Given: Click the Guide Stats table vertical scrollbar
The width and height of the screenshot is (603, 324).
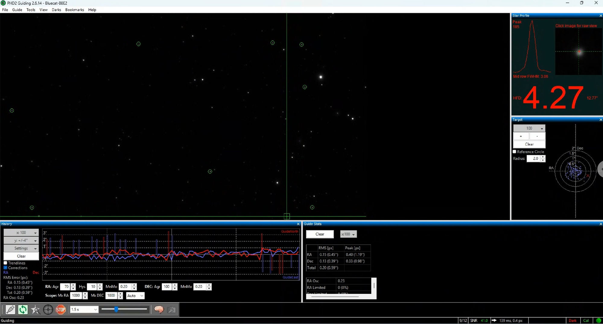Looking at the screenshot, I should (374, 285).
